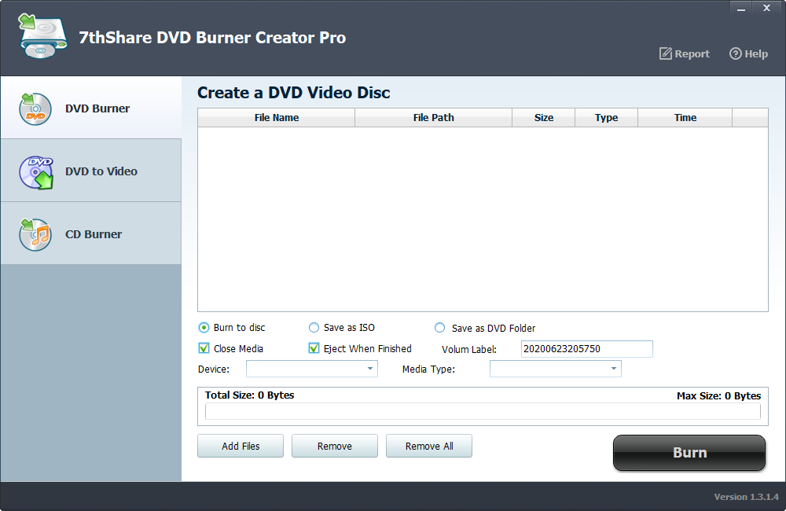Switch to CD Burner tab
The image size is (786, 511).
90,233
